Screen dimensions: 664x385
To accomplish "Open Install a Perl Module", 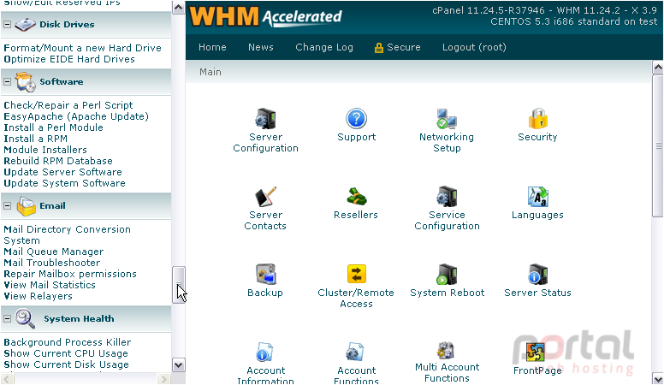I will pyautogui.click(x=53, y=127).
